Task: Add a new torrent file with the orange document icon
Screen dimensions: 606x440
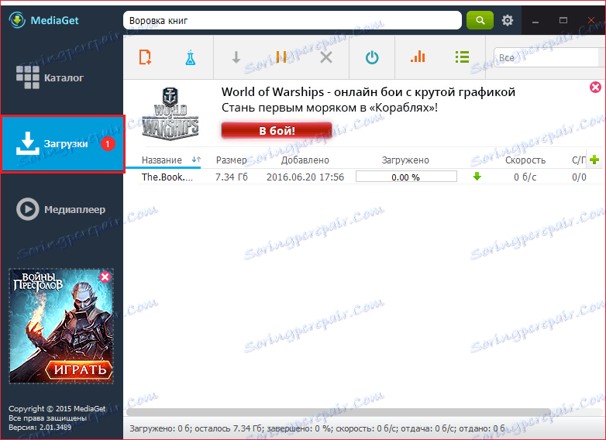Action: click(145, 57)
